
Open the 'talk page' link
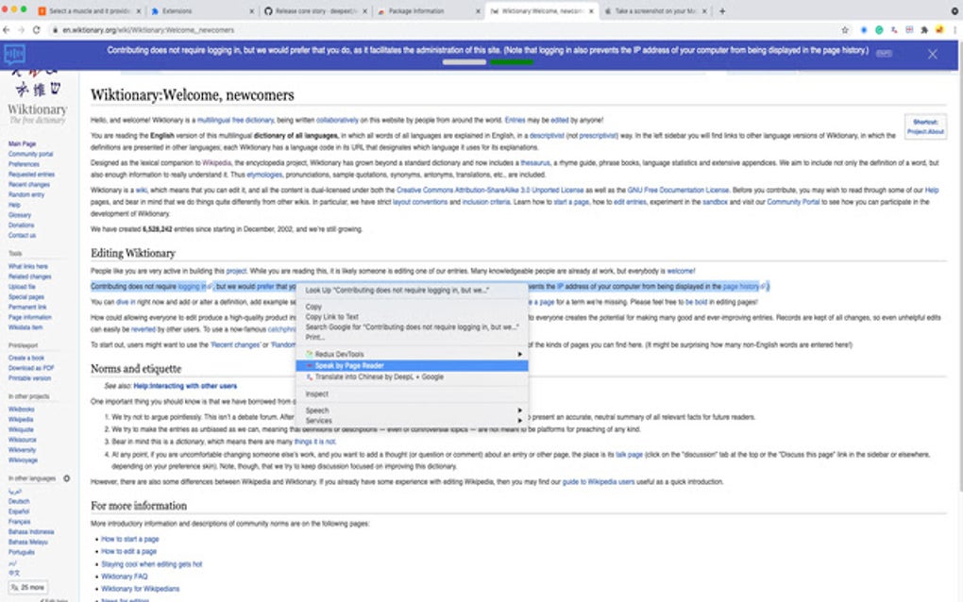[x=630, y=455]
